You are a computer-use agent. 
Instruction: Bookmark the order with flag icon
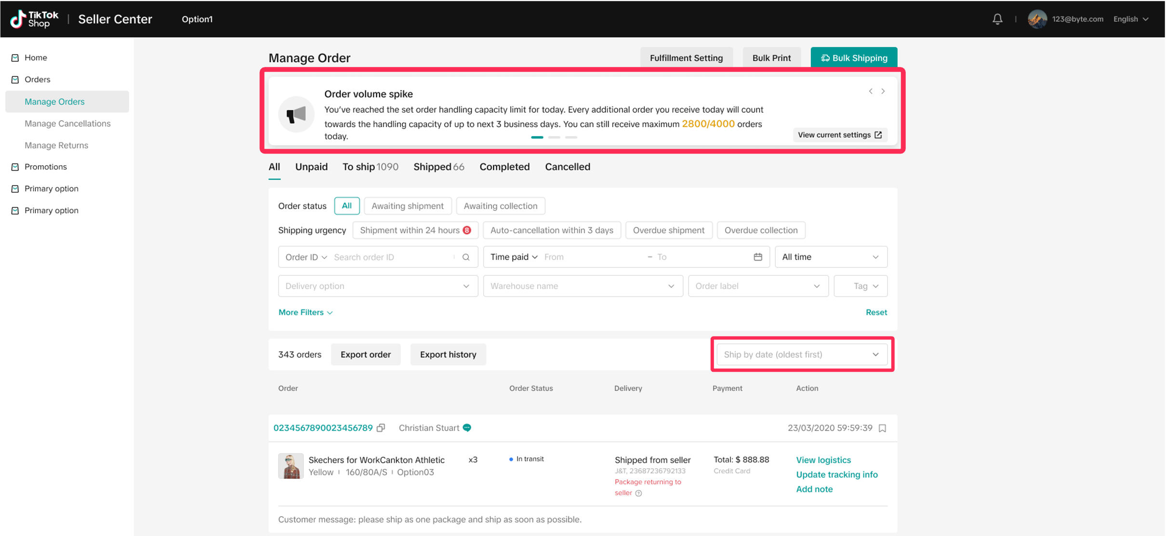(x=882, y=428)
